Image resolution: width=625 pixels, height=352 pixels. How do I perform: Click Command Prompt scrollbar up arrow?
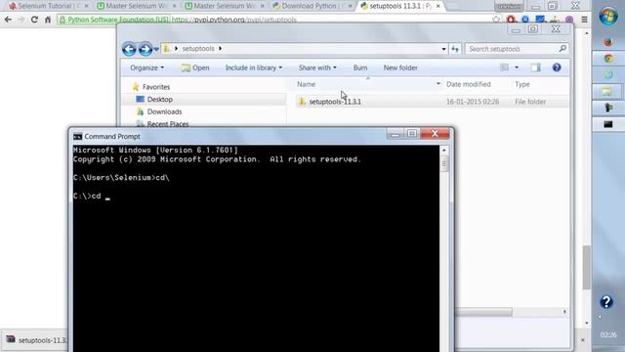pyautogui.click(x=444, y=151)
